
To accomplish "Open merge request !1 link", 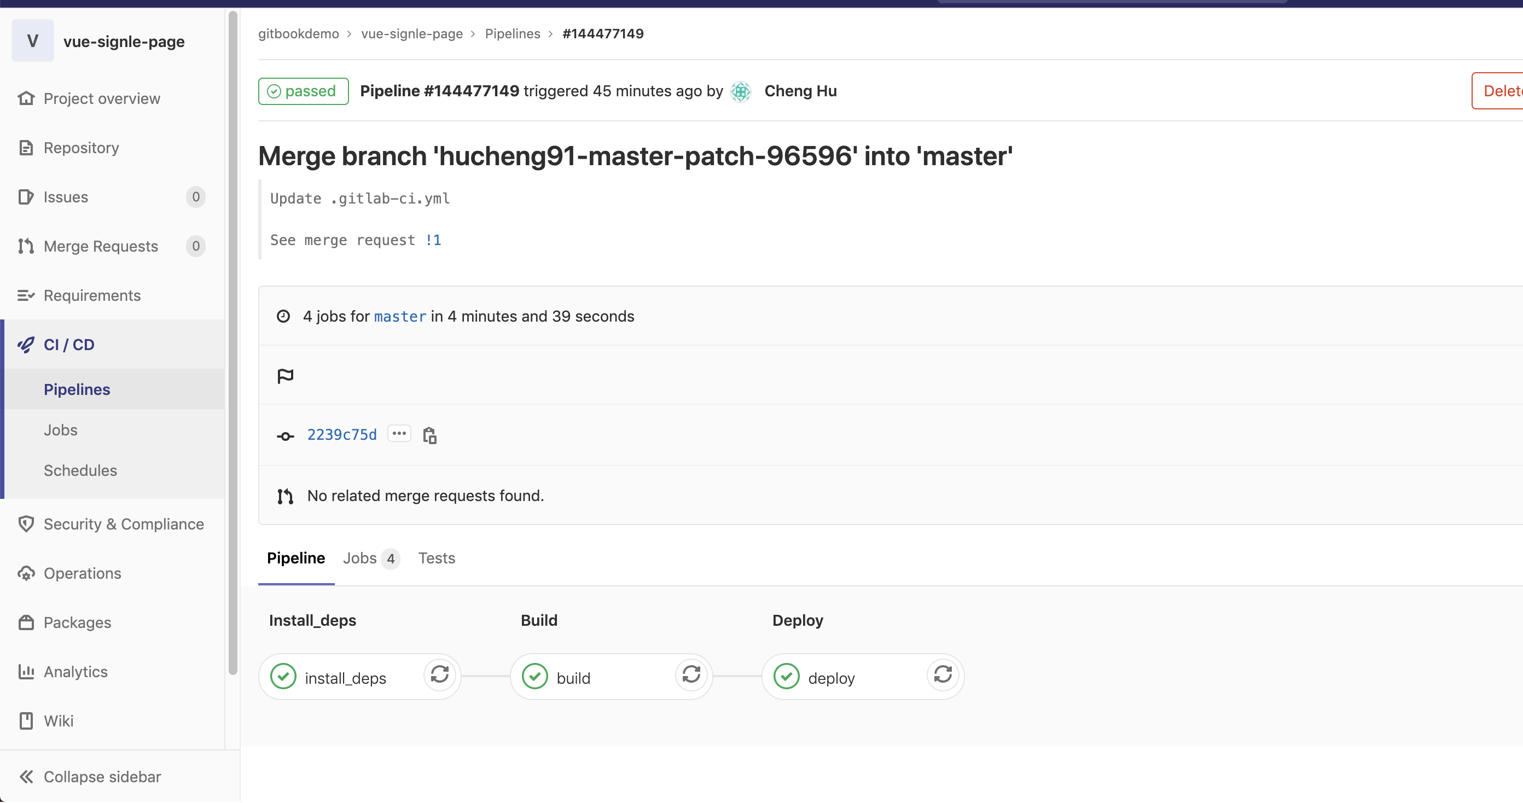I will coord(433,240).
